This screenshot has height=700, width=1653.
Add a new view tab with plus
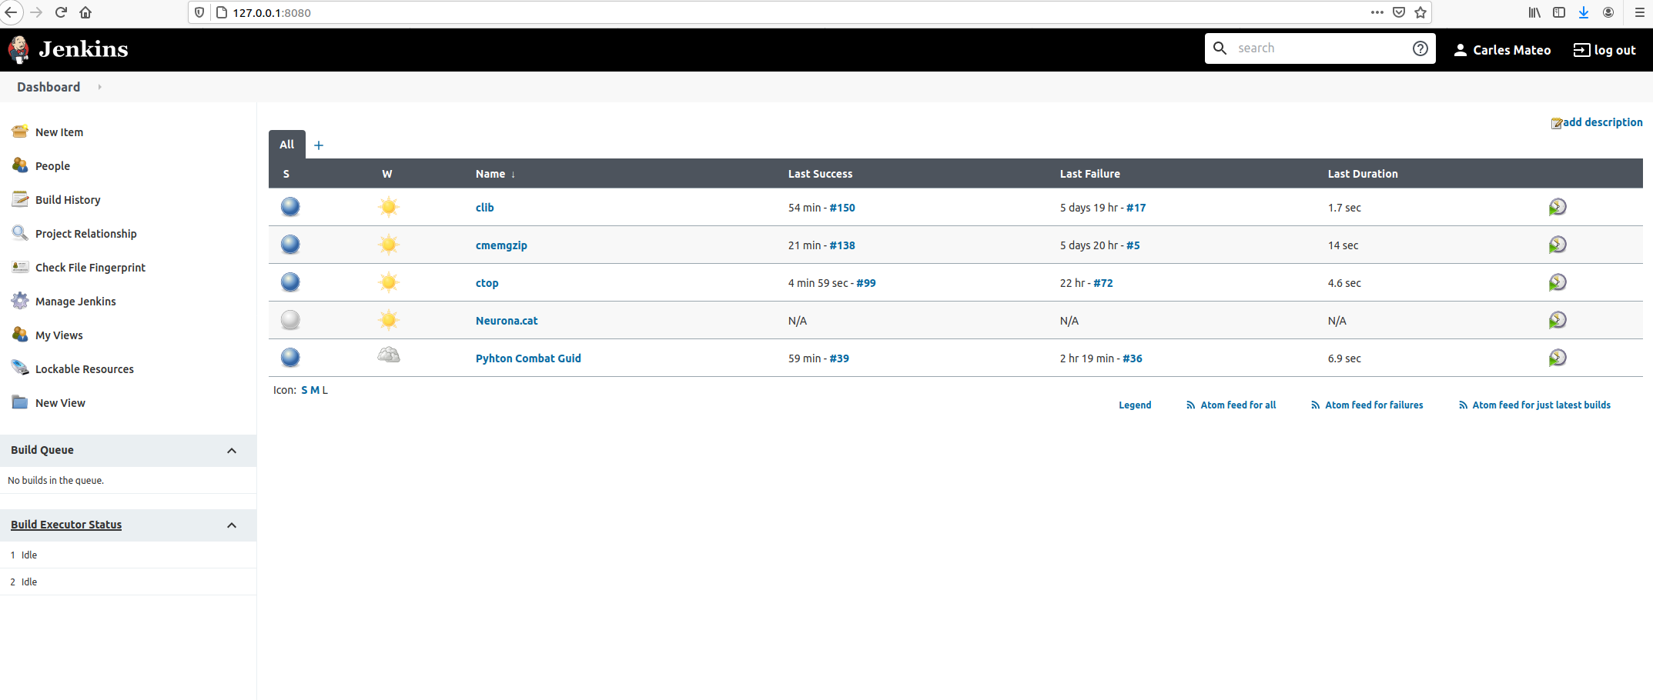point(319,145)
